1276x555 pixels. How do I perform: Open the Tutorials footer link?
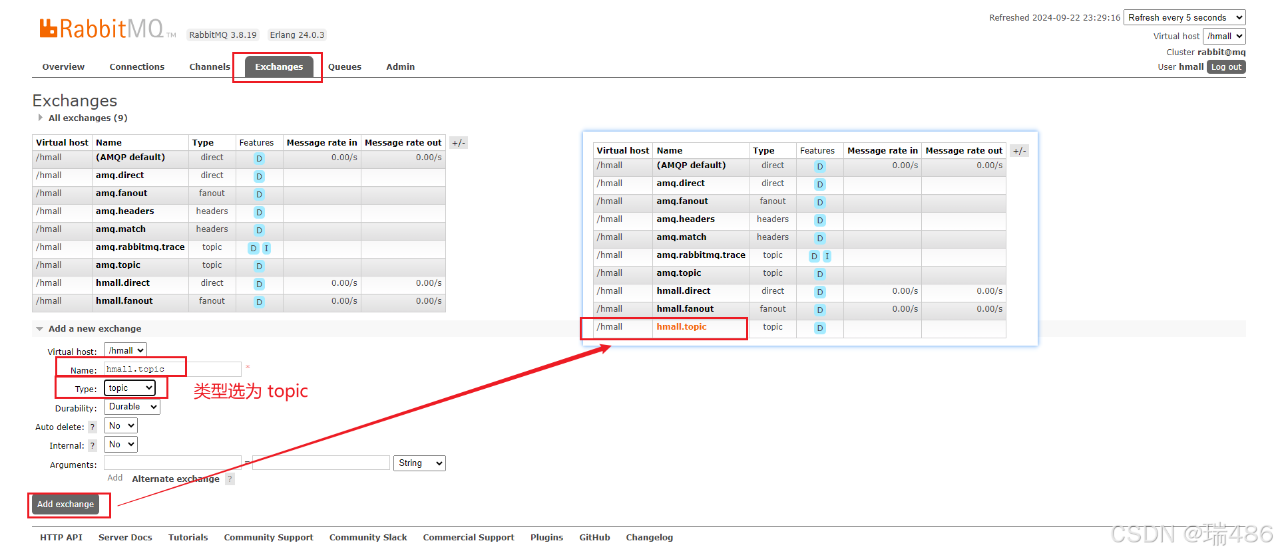coord(188,538)
